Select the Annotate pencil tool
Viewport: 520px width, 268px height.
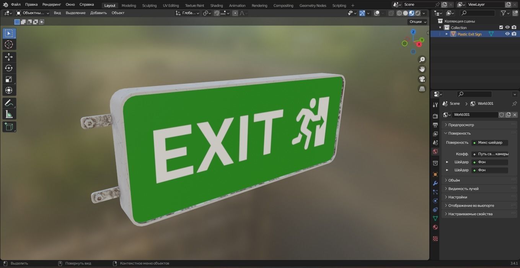point(9,103)
